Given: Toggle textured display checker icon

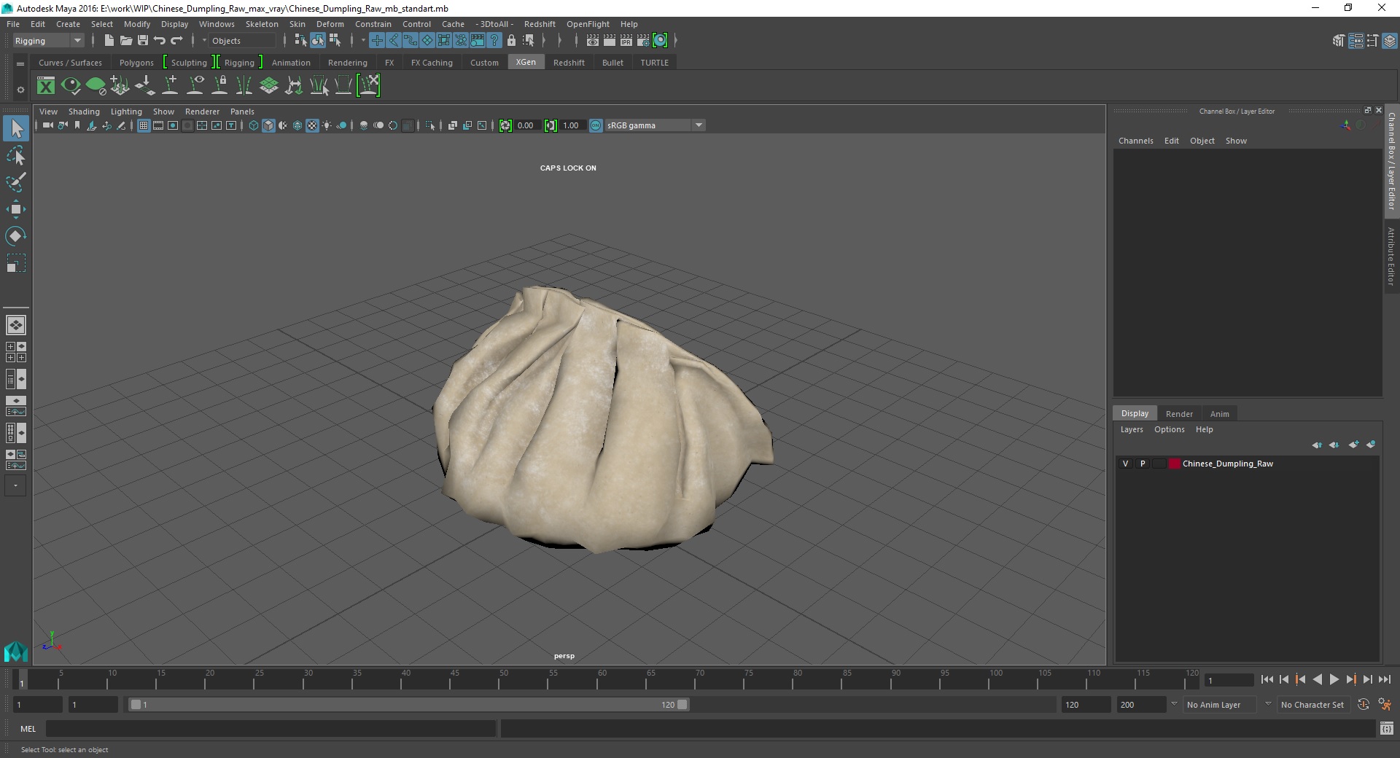Looking at the screenshot, I should pos(312,125).
